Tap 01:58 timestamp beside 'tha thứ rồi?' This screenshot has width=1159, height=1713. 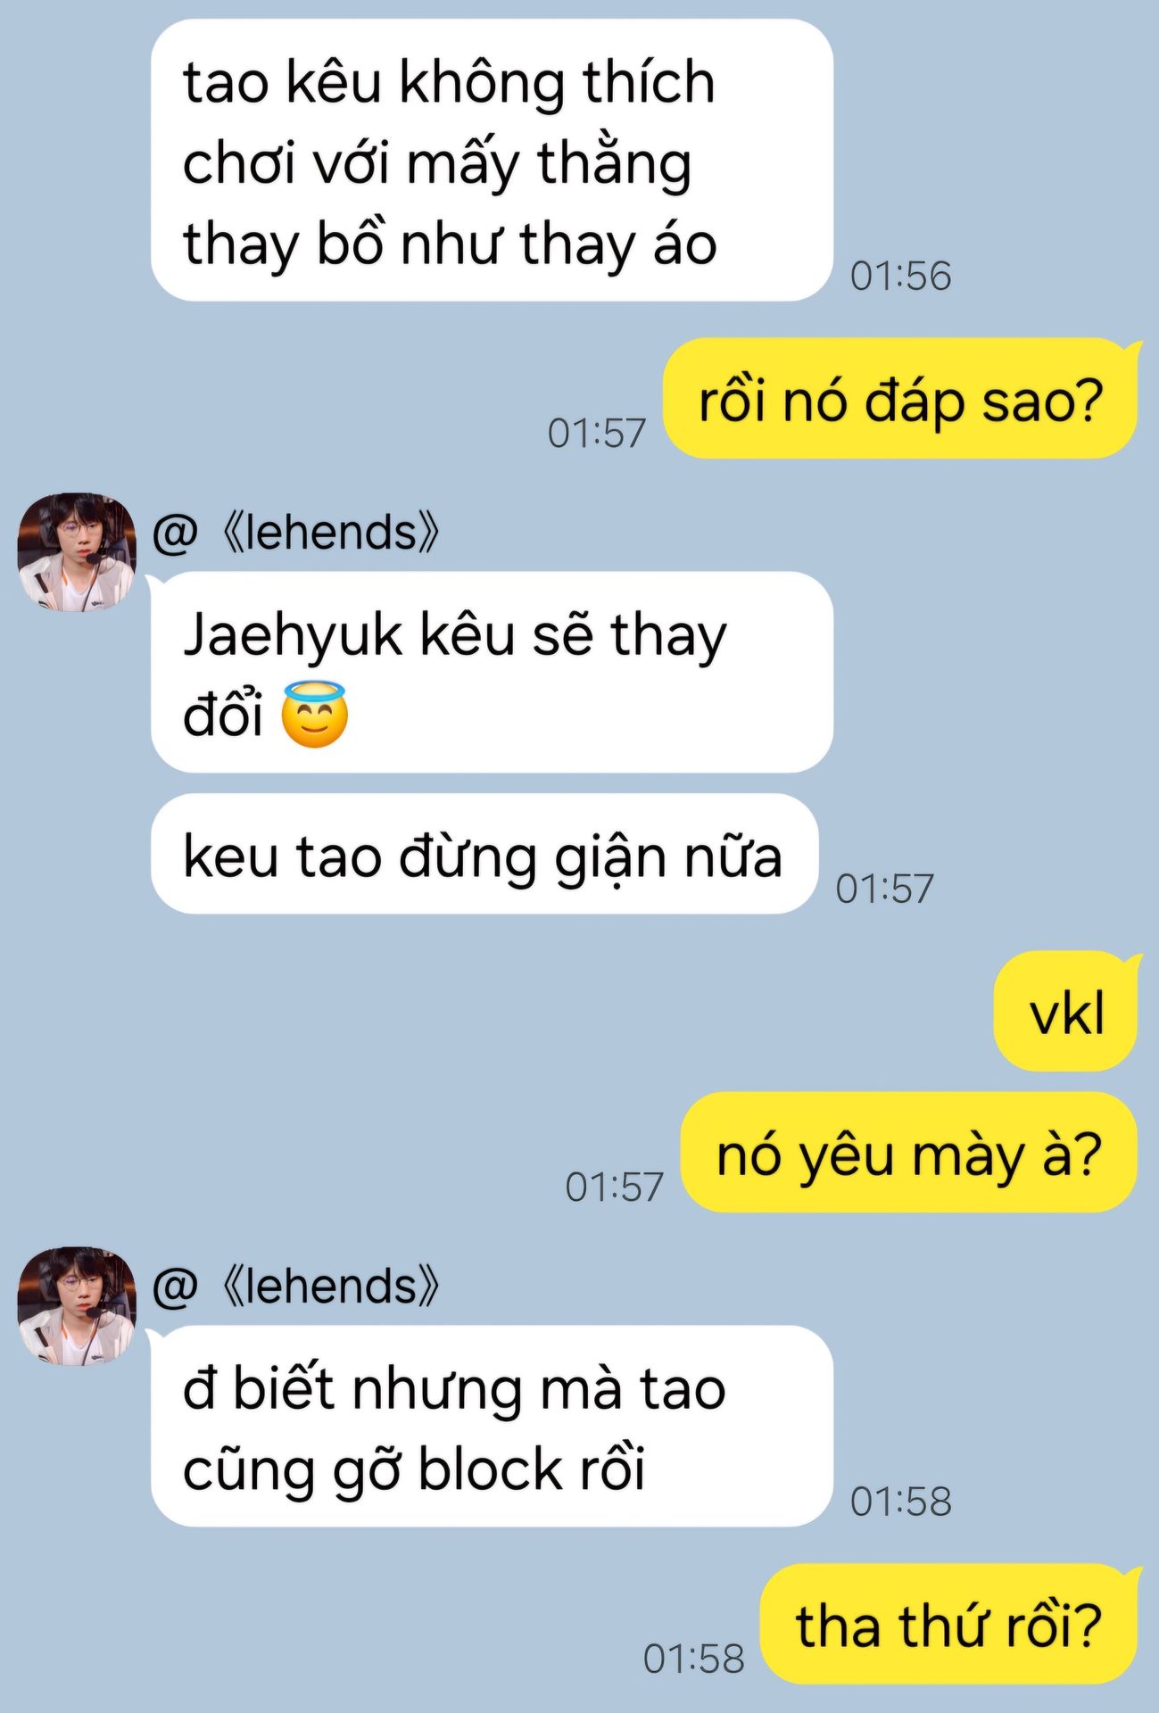pos(693,1658)
